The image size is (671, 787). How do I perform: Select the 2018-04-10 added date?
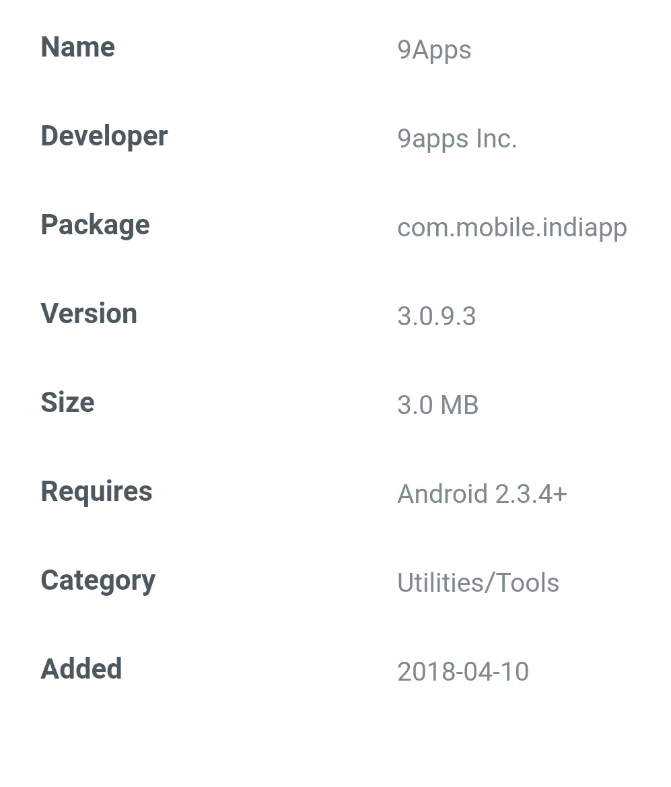463,672
